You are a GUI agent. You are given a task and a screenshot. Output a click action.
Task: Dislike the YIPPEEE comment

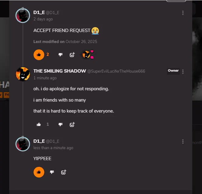52,172
